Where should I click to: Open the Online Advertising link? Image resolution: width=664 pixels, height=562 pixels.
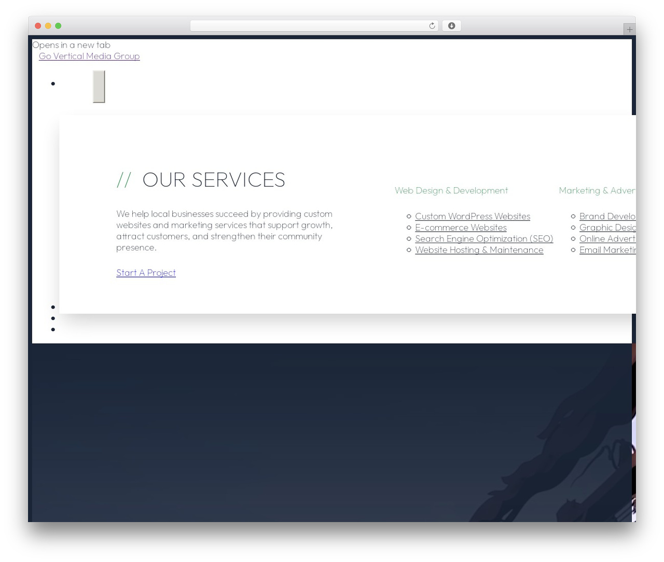607,238
